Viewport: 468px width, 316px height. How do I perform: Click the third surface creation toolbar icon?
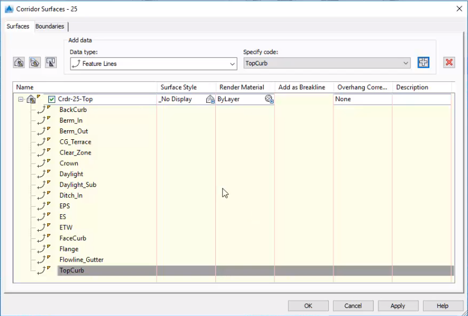point(51,63)
